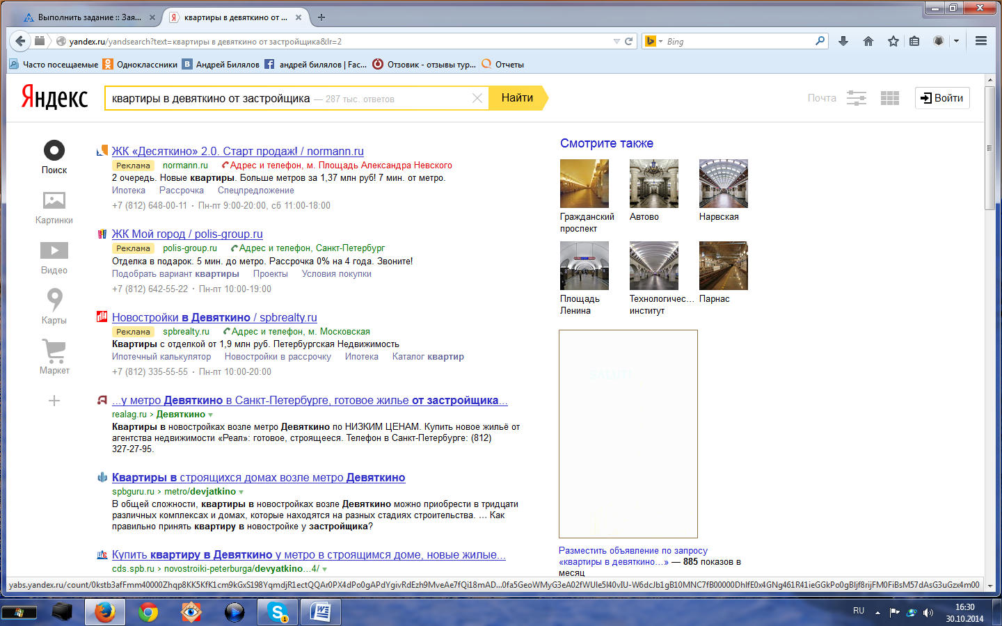Click the Yandex logo
This screenshot has height=626, width=1002.
pyautogui.click(x=54, y=97)
